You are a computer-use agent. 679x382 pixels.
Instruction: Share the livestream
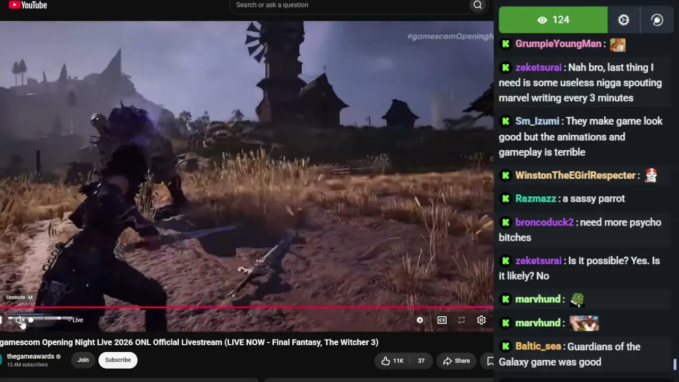click(457, 361)
